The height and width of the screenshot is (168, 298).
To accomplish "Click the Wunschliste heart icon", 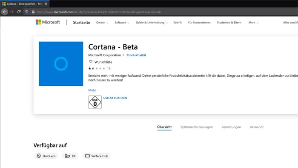I will click(x=91, y=62).
